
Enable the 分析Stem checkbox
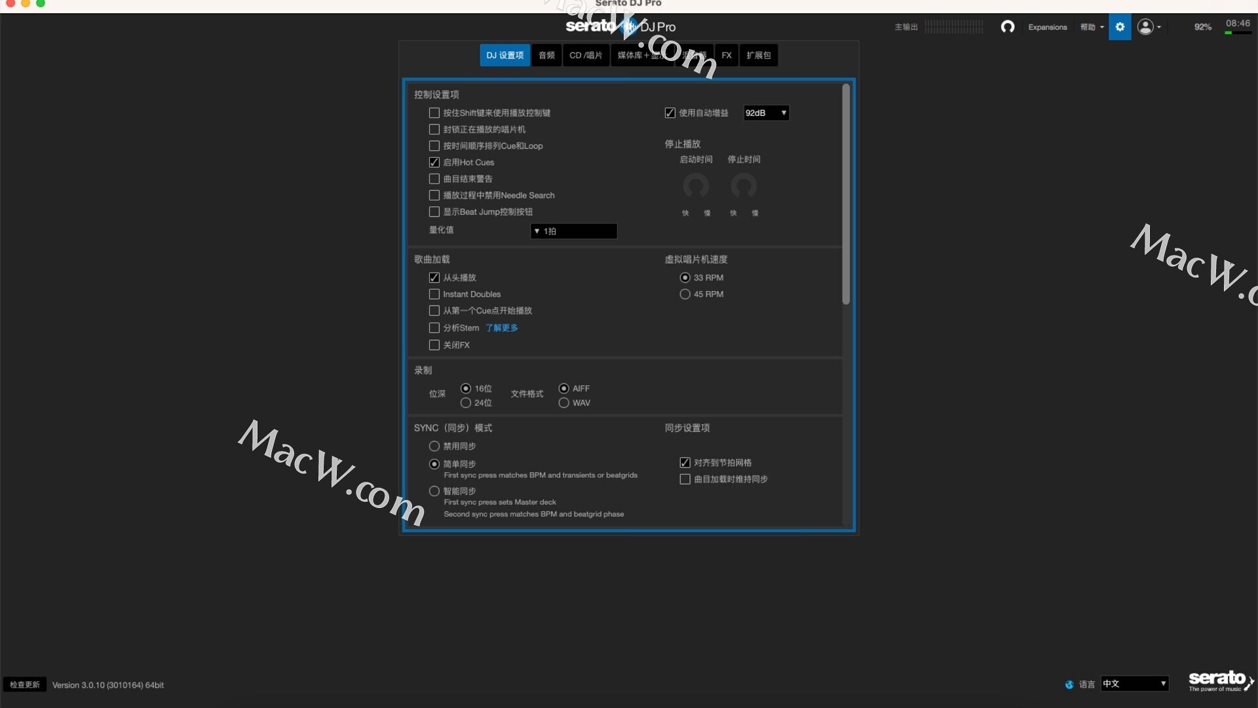click(434, 328)
